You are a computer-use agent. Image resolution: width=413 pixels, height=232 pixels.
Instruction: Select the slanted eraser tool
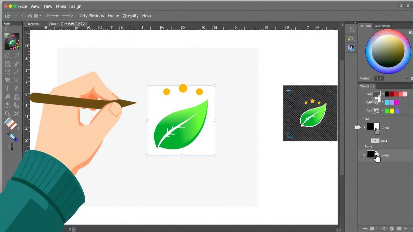click(17, 64)
